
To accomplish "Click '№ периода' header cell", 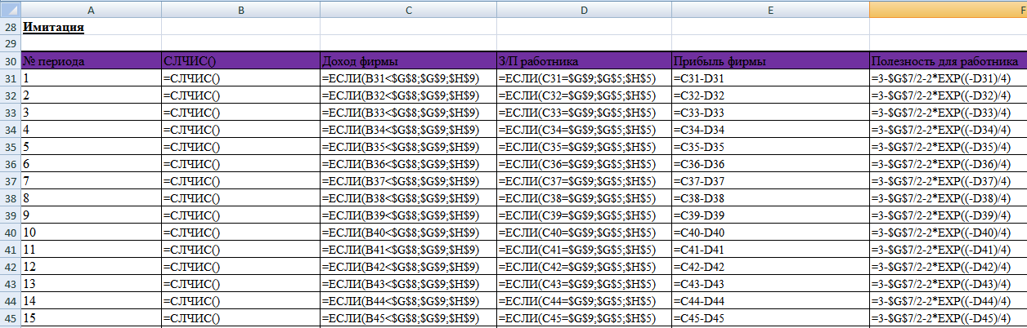I will pos(91,61).
